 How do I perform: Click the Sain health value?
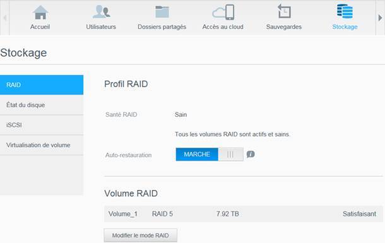[x=181, y=115]
